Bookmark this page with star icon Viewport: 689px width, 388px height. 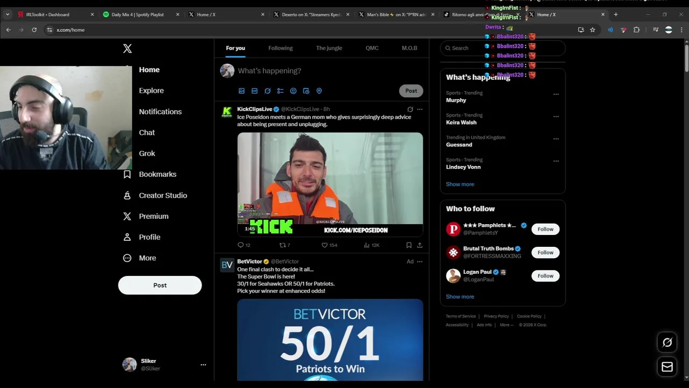click(593, 30)
